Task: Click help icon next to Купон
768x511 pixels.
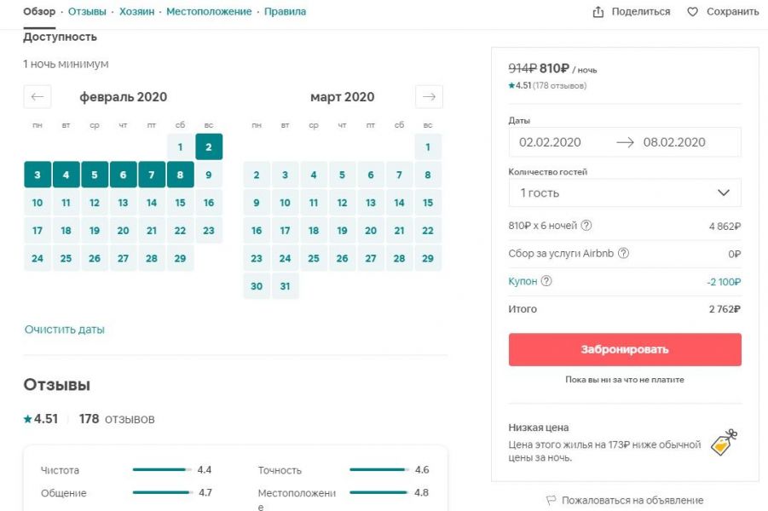Action: (546, 281)
